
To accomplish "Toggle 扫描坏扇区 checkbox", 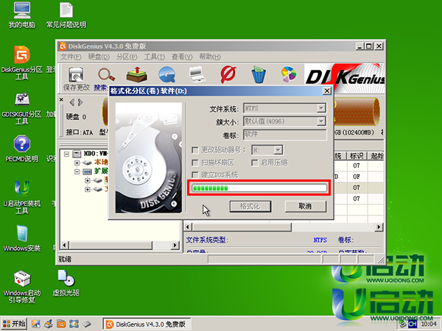I will click(194, 163).
